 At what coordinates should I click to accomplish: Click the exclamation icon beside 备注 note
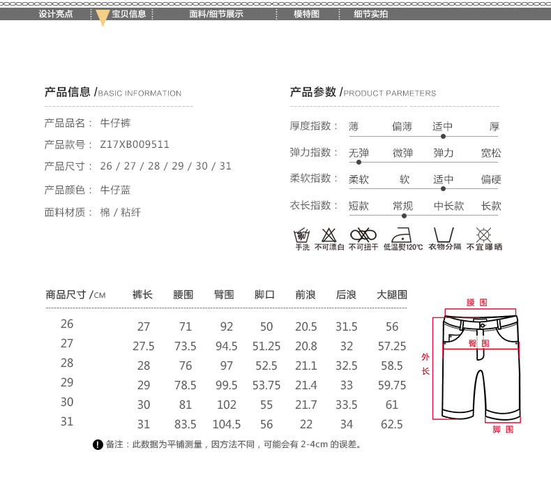pyautogui.click(x=98, y=444)
